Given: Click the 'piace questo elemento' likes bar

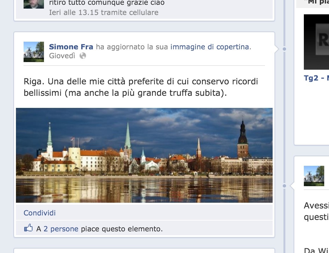Looking at the screenshot, I should coord(144,228).
